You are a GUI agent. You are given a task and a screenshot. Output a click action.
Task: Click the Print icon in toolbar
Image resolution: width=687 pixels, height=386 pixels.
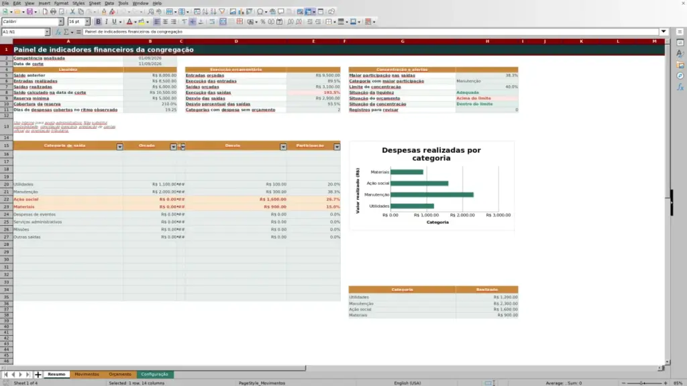[x=53, y=12]
